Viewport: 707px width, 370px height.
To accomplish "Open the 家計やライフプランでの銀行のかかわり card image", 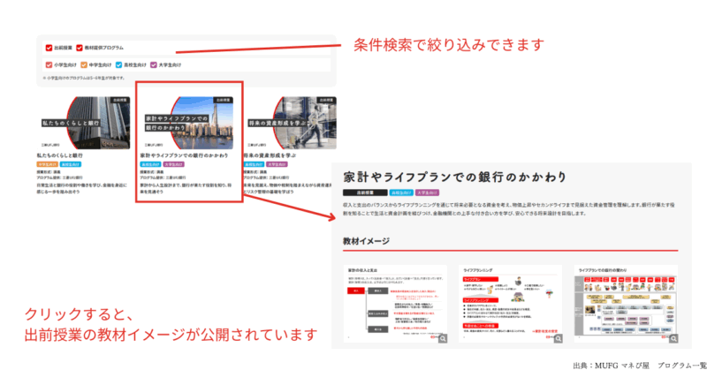I will click(x=188, y=123).
